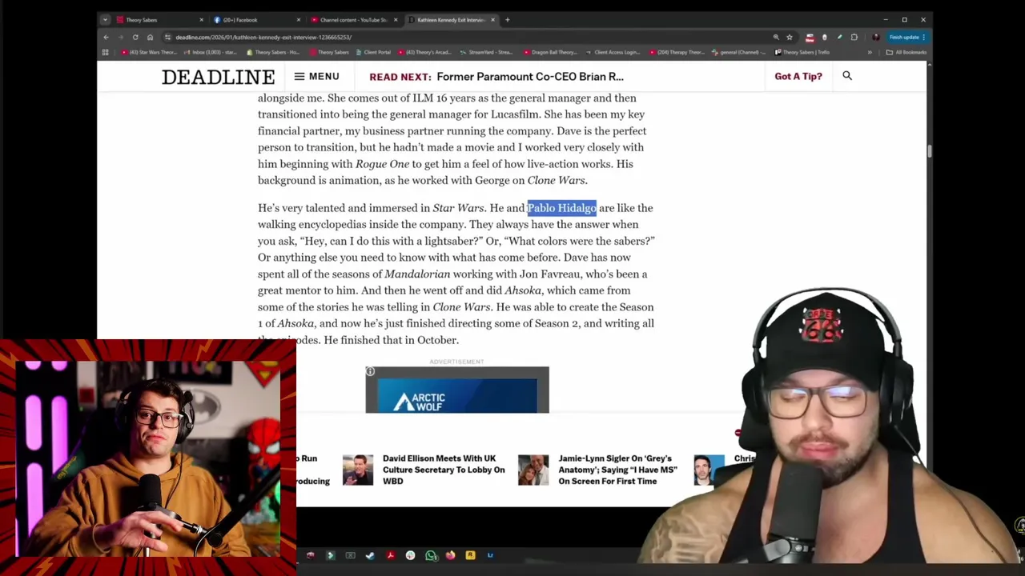The image size is (1025, 576).
Task: Close the Theory Sabers tab
Action: [x=201, y=20]
